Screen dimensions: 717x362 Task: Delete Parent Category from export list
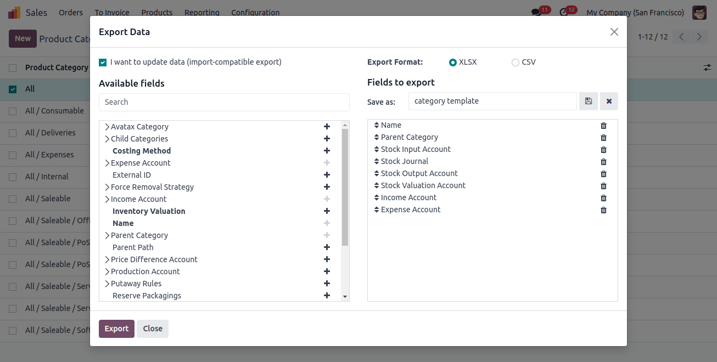(603, 138)
